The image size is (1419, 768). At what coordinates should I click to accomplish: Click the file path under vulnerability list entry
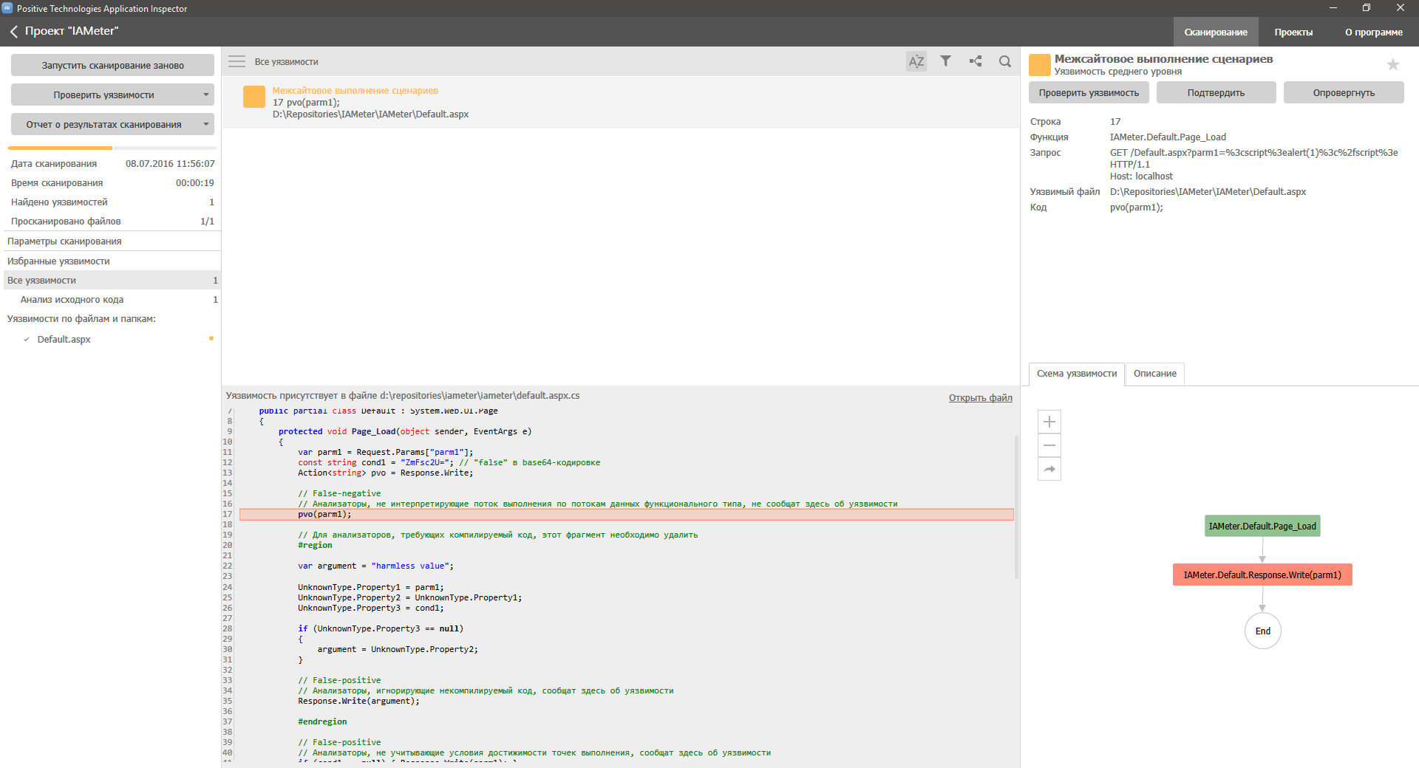(370, 114)
